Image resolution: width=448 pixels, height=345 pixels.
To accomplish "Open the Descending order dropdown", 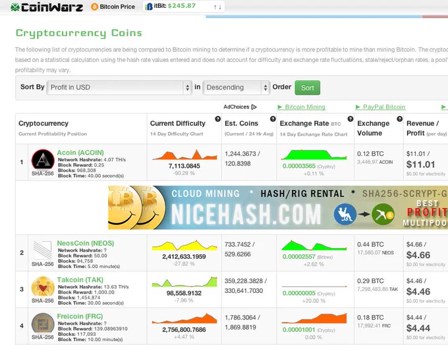I will click(x=236, y=88).
